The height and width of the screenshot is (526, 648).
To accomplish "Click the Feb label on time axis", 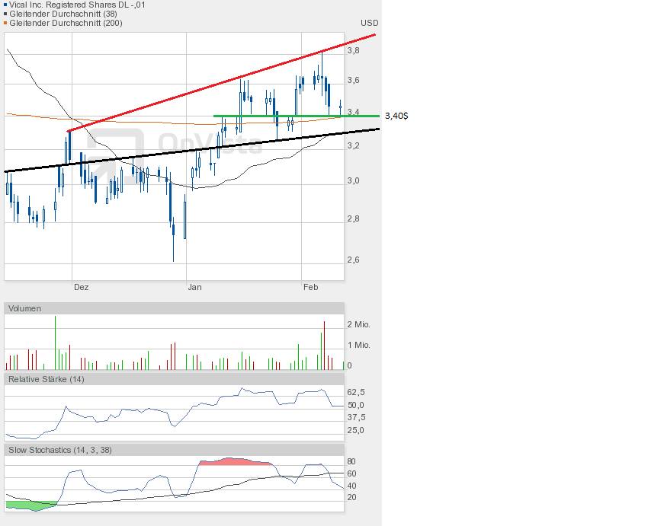I will pos(310,287).
